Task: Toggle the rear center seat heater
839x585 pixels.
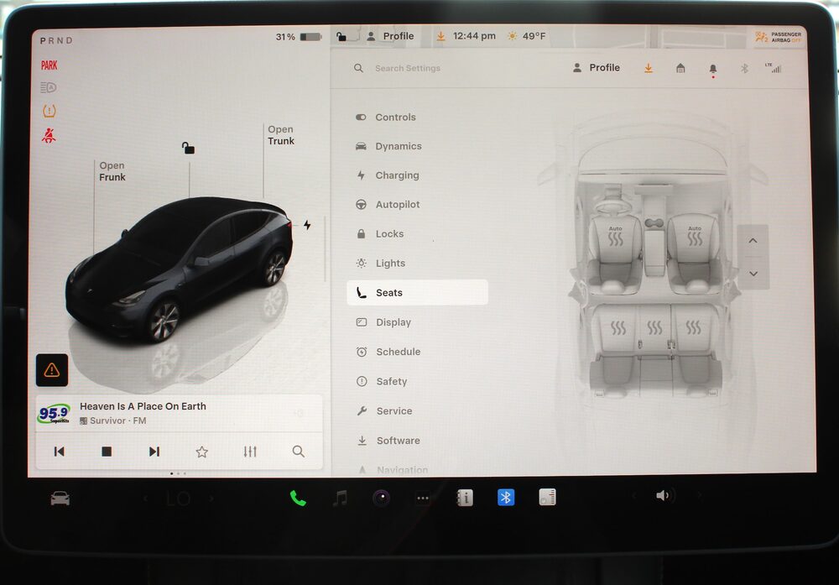Action: click(654, 327)
